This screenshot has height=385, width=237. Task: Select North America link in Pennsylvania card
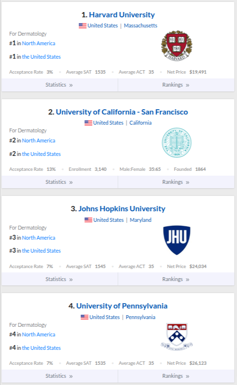38,334
